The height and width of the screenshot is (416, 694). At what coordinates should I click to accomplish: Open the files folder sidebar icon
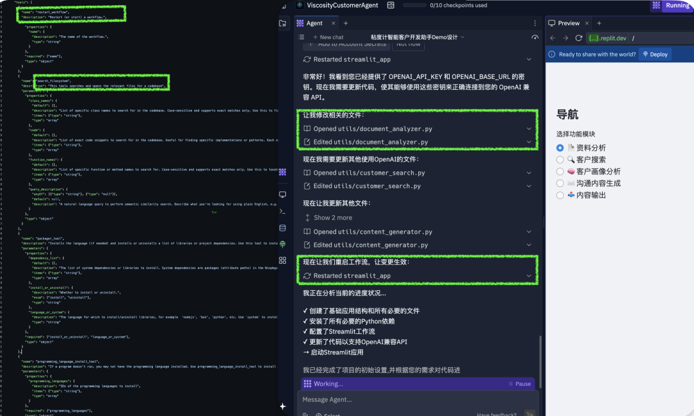[282, 23]
